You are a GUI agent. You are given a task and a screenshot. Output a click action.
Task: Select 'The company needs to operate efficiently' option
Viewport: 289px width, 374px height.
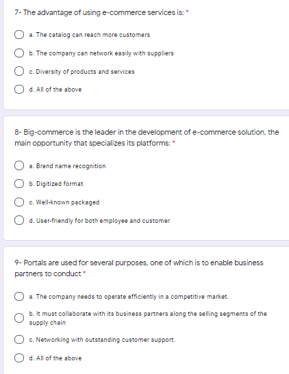19,297
